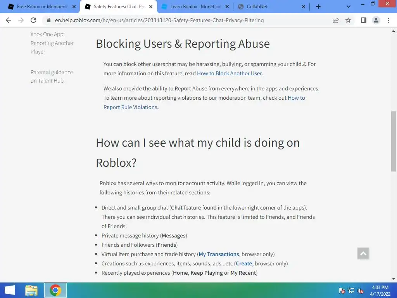Click the Private message history list item
Viewport: 397px width, 298px height.
144,236
